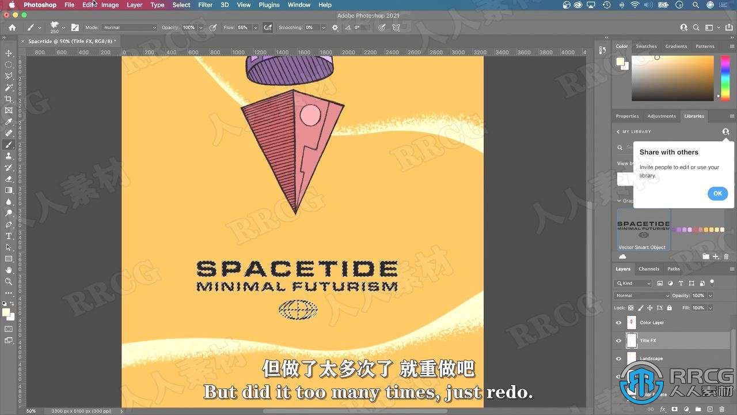Open the Spacetide document tab
Viewport: 737px width, 415px height.
click(71, 41)
